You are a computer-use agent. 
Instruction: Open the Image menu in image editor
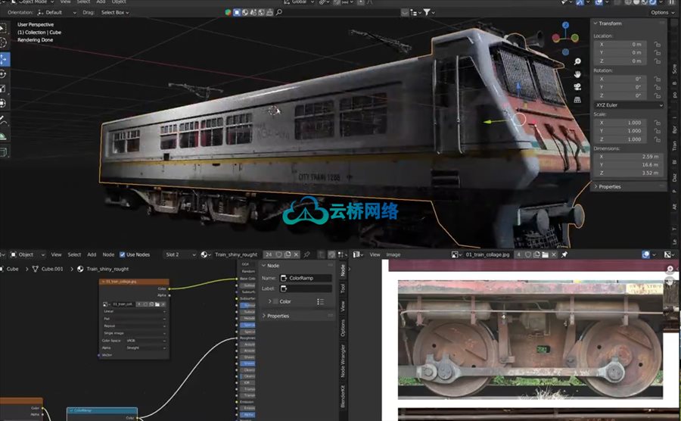[x=393, y=254]
